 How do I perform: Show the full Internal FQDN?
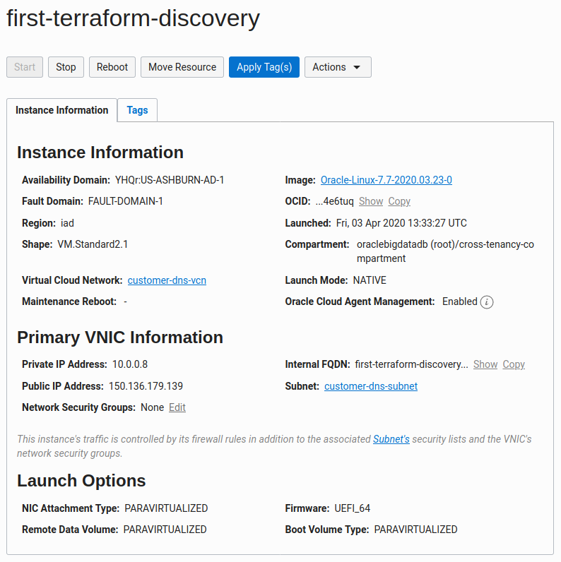(485, 364)
